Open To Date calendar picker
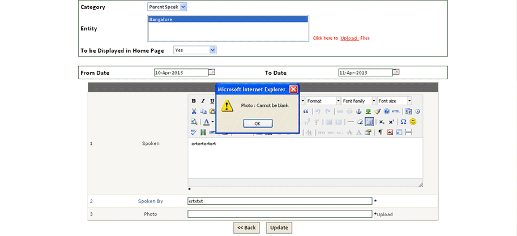Viewport: 517px width, 236px height. tap(396, 71)
